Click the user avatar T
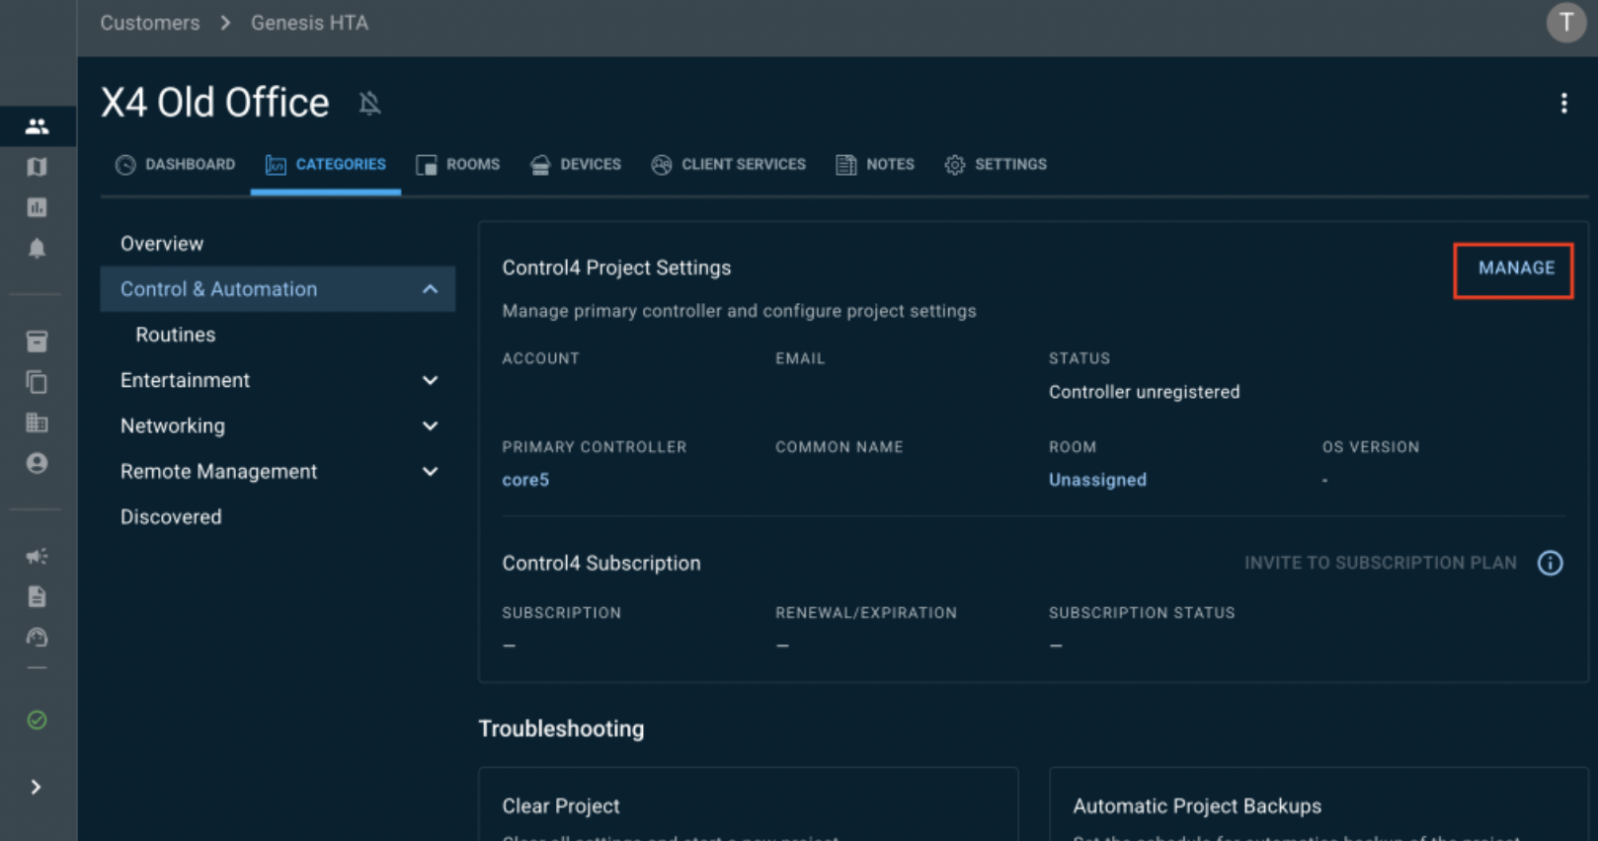 click(1565, 23)
